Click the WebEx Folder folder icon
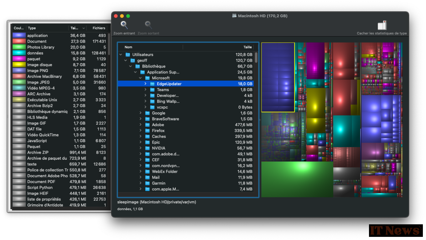426x240 pixels. [x=147, y=172]
